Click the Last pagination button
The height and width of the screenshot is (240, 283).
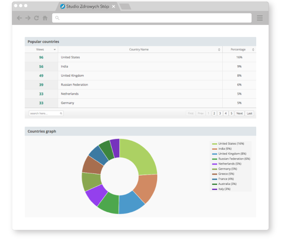tap(249, 113)
